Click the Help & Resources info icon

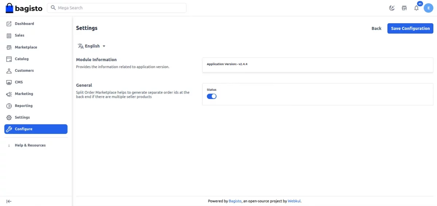tap(9, 145)
